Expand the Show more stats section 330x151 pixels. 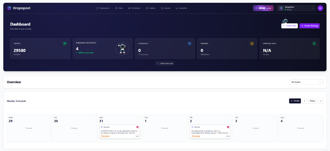click(x=165, y=63)
